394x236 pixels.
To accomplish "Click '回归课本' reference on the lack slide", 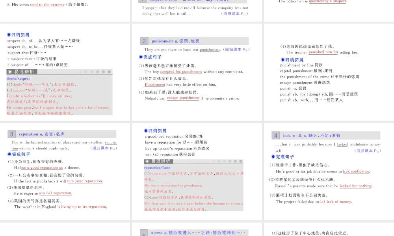I will (368, 151).
